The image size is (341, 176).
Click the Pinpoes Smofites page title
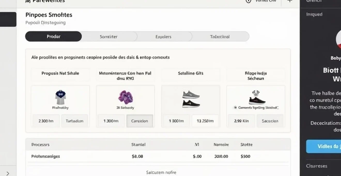(49, 15)
